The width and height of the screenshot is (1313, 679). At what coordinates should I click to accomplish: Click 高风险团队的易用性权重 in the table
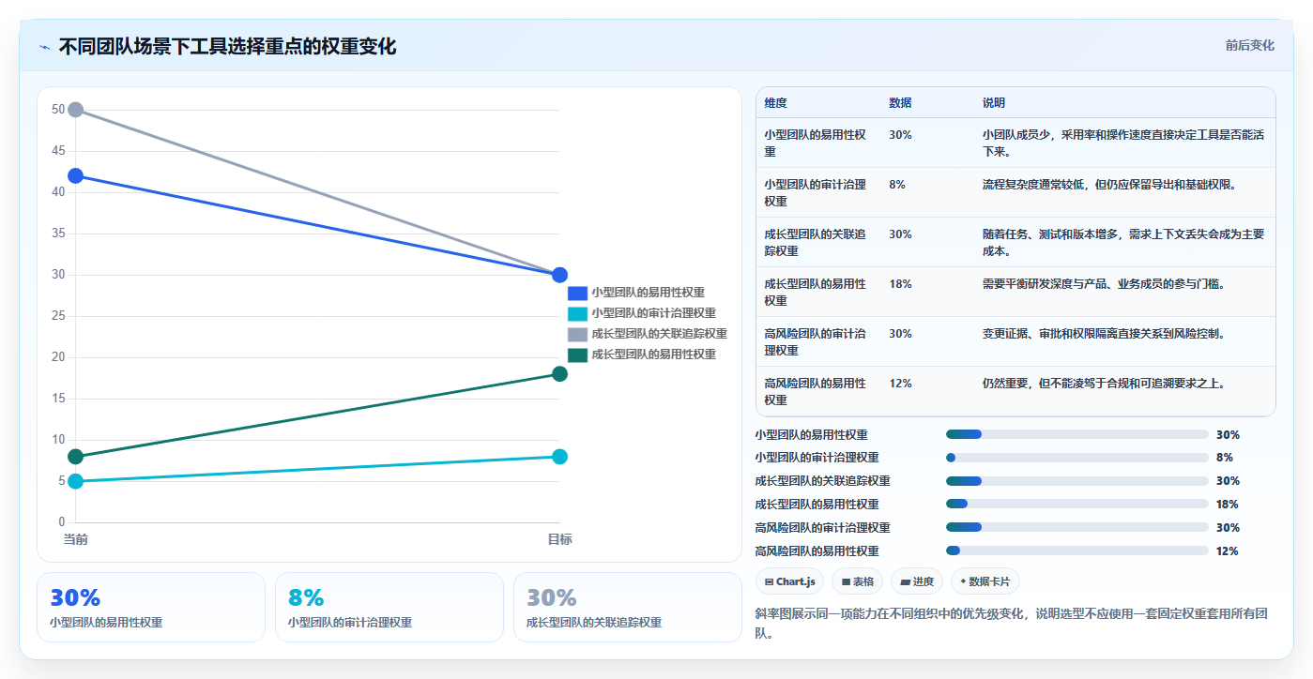(816, 391)
